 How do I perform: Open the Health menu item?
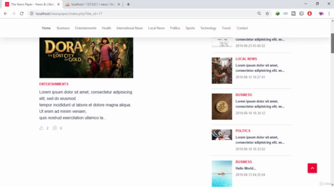[106, 28]
